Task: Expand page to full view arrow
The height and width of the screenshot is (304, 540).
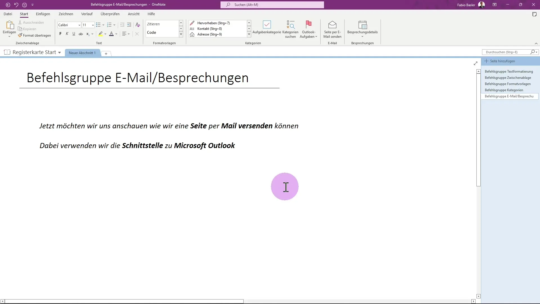Action: pyautogui.click(x=476, y=63)
